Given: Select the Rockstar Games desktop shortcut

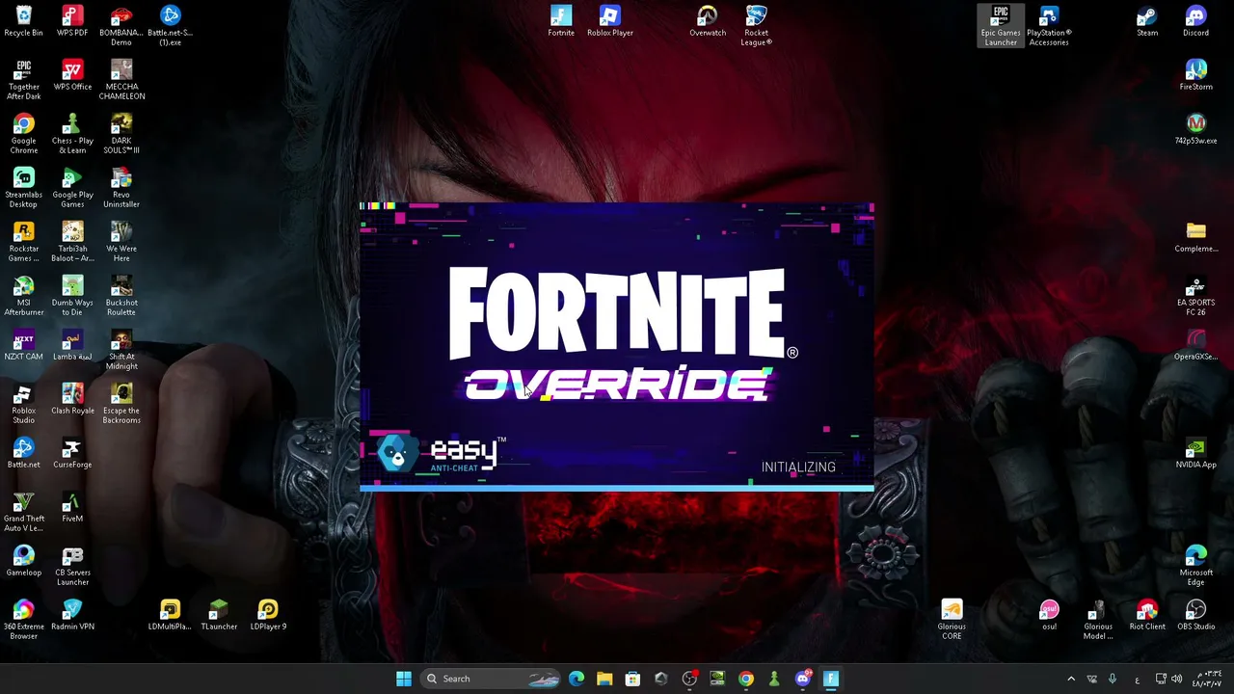Looking at the screenshot, I should (x=23, y=242).
